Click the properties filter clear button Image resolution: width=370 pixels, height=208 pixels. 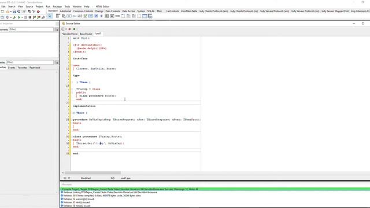pos(57,62)
